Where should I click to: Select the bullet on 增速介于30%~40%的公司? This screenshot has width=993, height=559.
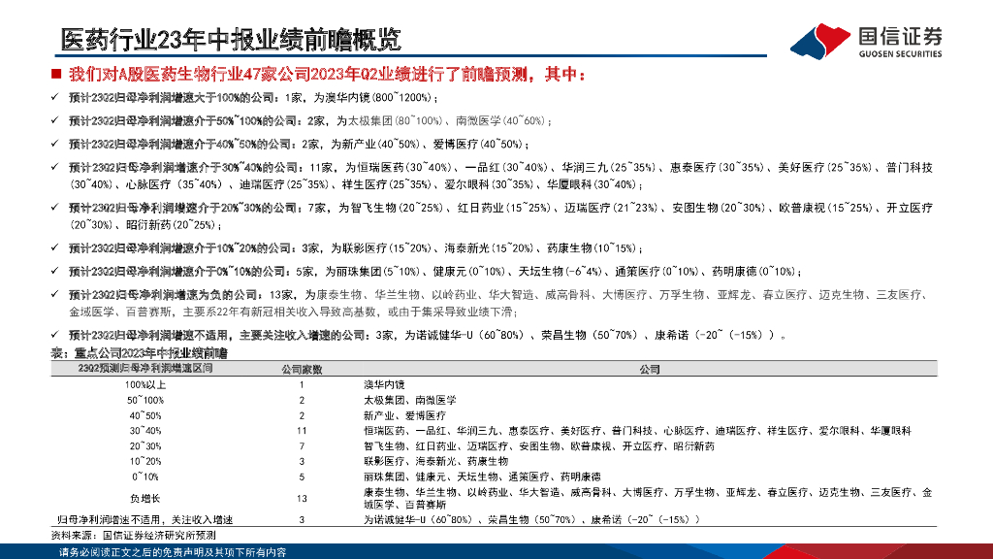[x=500, y=177]
